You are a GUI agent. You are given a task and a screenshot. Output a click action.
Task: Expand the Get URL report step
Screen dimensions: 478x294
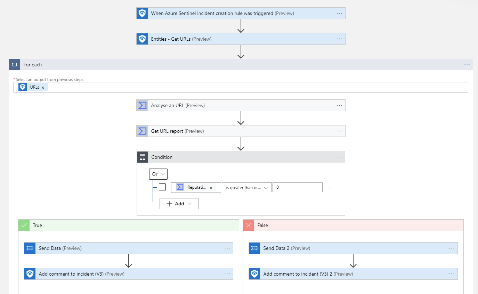click(241, 131)
